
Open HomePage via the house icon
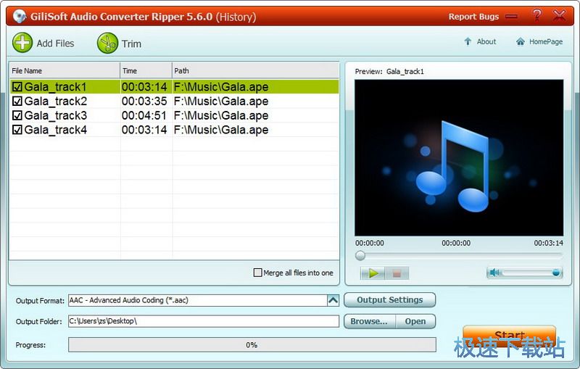point(521,42)
